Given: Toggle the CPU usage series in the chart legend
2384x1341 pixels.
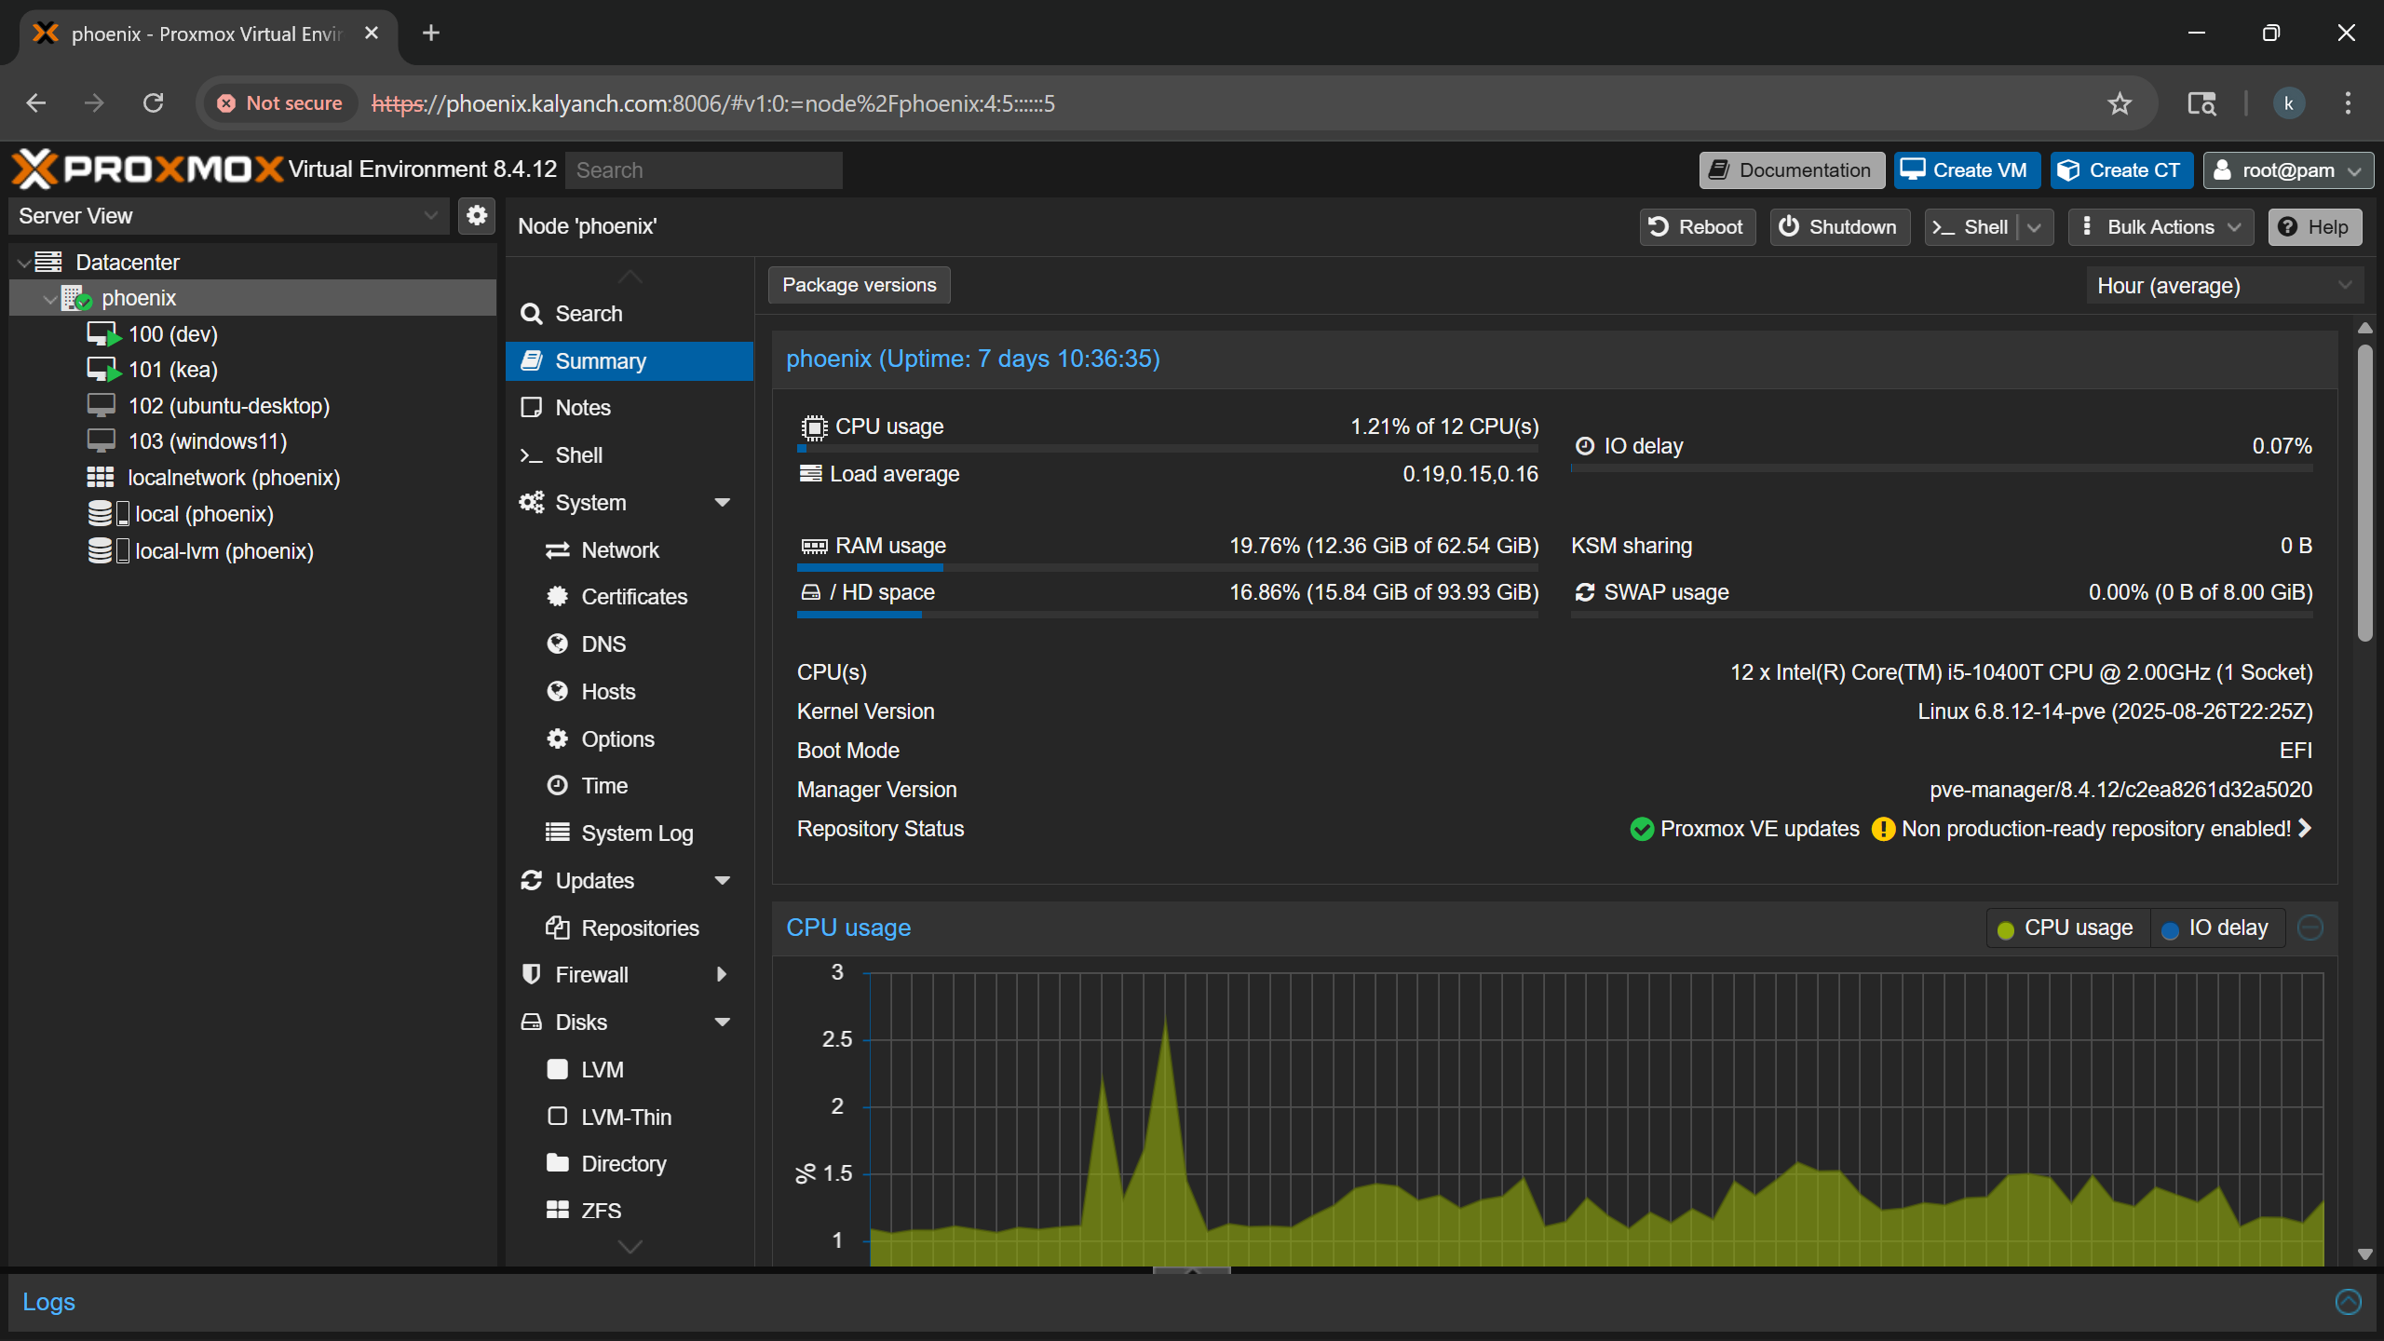Looking at the screenshot, I should [2066, 928].
